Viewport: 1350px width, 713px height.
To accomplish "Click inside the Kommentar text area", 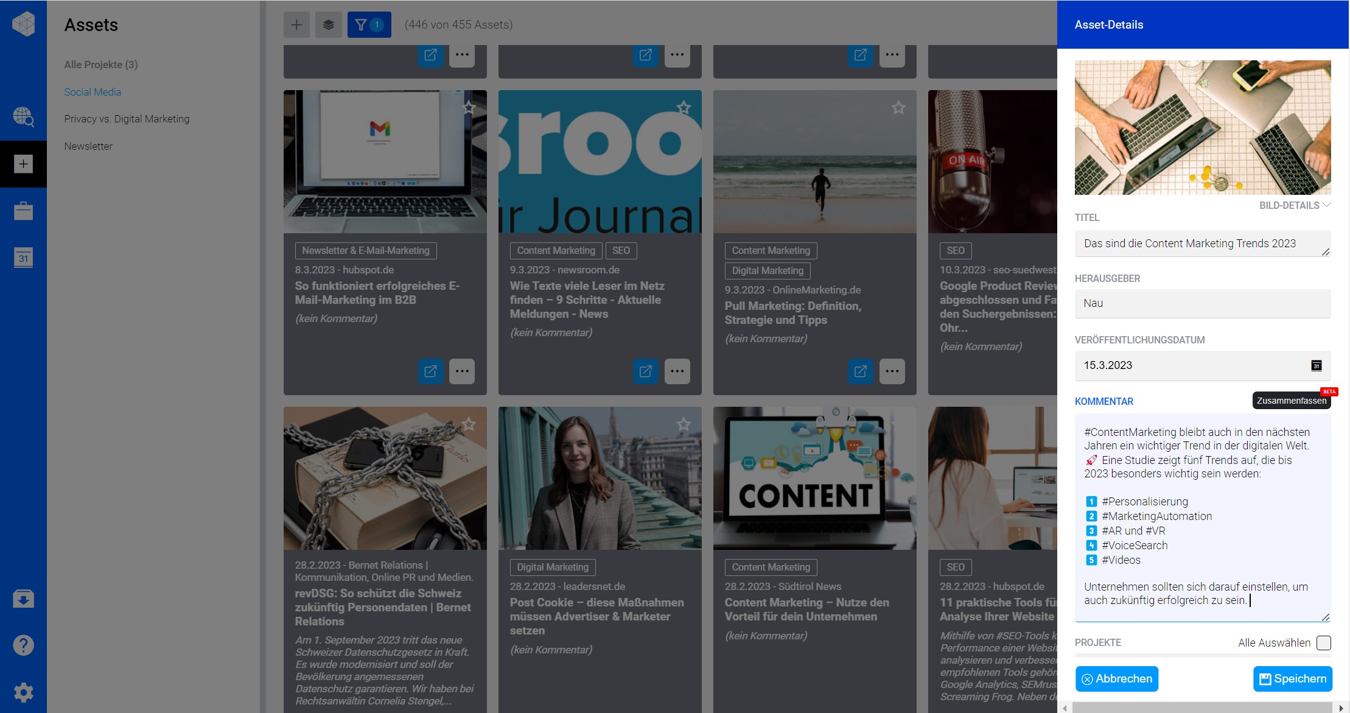I will (x=1203, y=518).
